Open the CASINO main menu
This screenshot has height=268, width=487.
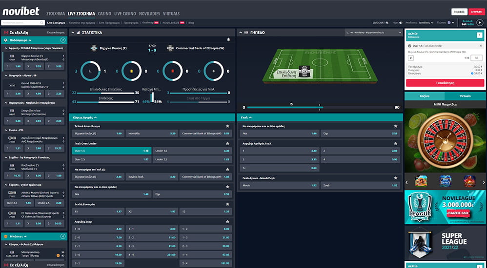104,14
